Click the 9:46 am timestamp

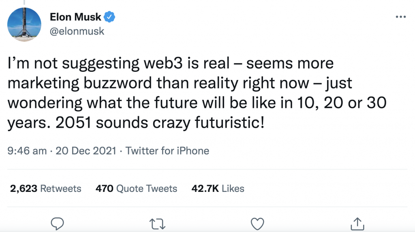(x=27, y=151)
